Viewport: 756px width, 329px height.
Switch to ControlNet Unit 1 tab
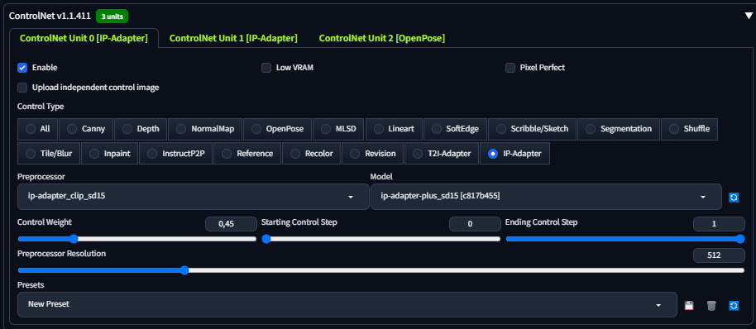233,39
